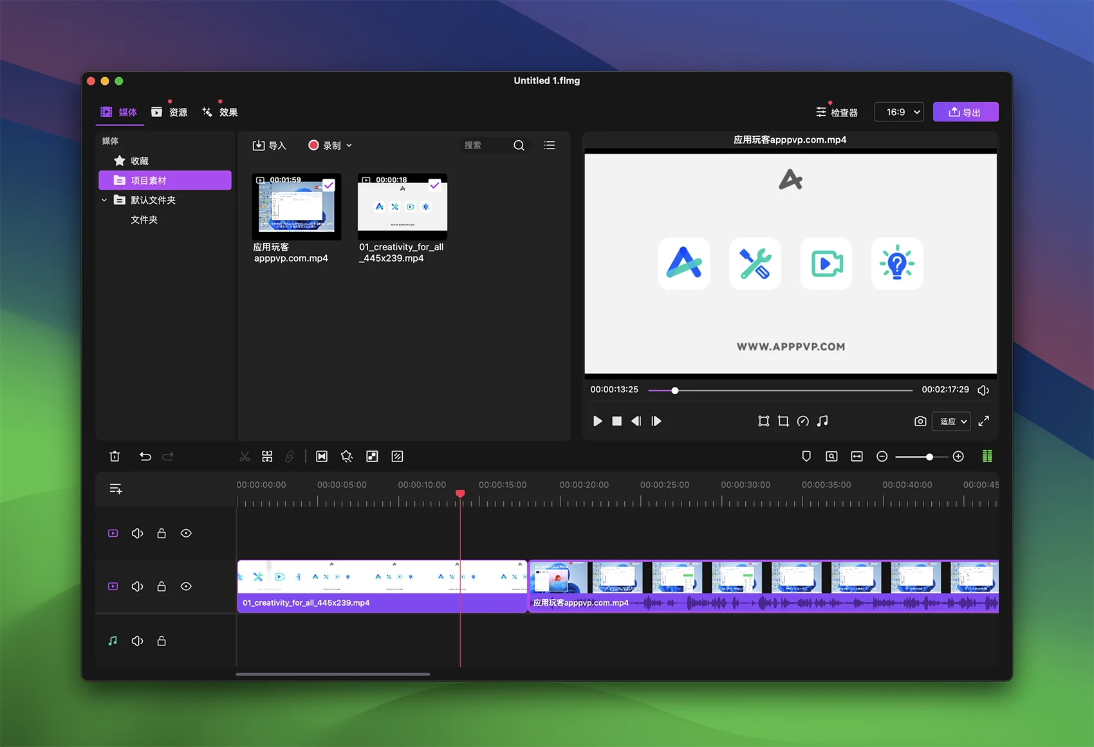Screen dimensions: 1094x747
Task: Open the 适应 zoom fit dropdown
Action: click(951, 421)
